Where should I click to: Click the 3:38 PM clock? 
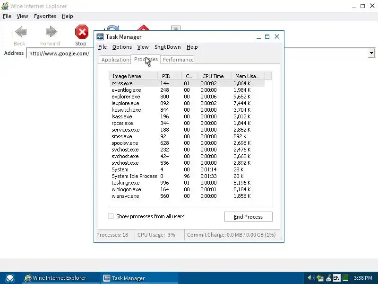[363, 278]
